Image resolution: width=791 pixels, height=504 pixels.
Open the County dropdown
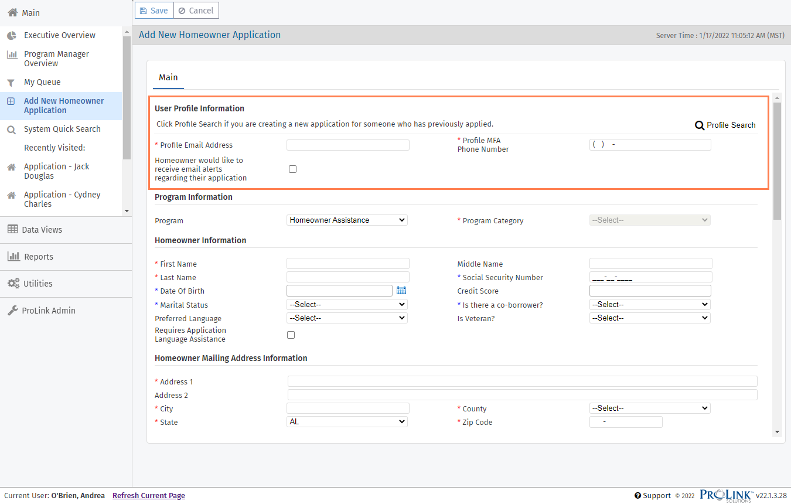point(649,408)
